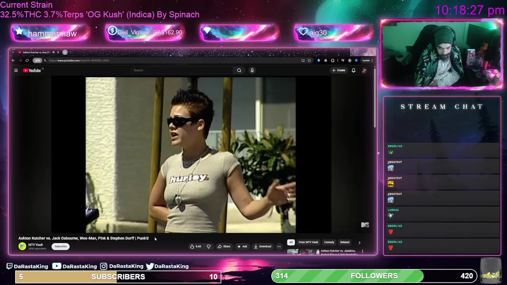Subscribe to the MTV Vault channel
507x285 pixels.
pos(61,246)
